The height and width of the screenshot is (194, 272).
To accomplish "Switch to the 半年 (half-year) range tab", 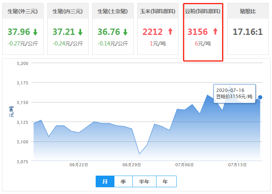I will point(144,182).
